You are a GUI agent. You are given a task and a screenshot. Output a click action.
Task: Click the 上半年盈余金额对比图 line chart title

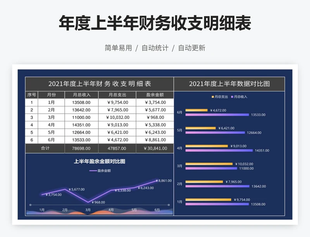[x=100, y=162]
